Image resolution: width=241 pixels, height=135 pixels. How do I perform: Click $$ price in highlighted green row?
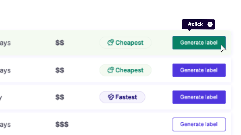click(59, 43)
